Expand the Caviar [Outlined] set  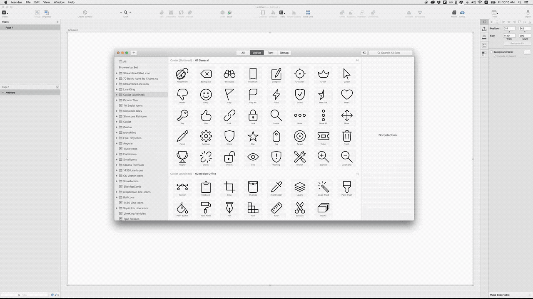point(117,95)
